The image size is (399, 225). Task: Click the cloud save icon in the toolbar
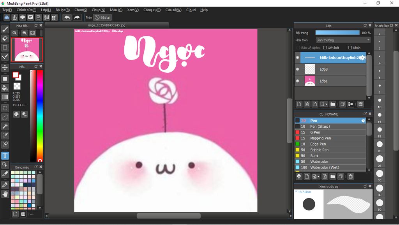tap(7, 18)
